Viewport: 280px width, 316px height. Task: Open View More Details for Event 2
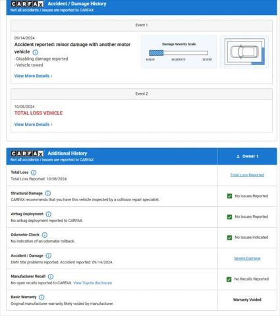pos(34,124)
